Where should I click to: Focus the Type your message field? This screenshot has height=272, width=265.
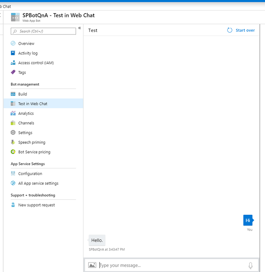click(x=172, y=265)
